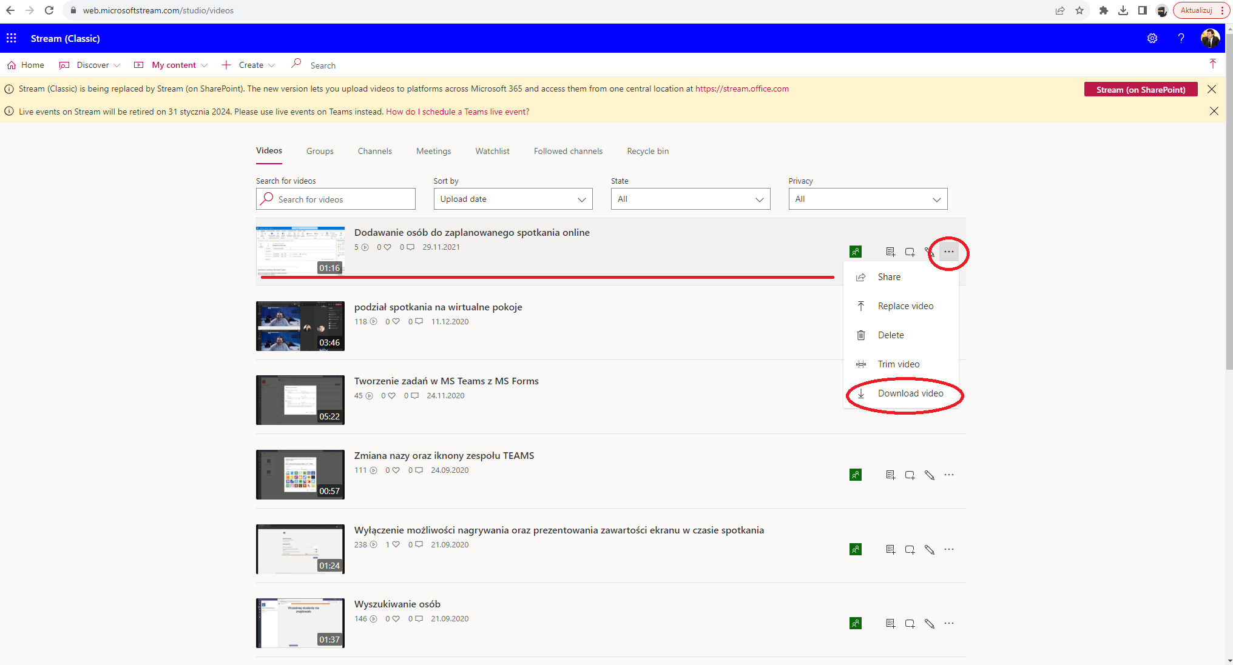Open the 'Zmiana nazy oraz ikonki zespołu TEAMS' thumbnail

[x=300, y=475]
